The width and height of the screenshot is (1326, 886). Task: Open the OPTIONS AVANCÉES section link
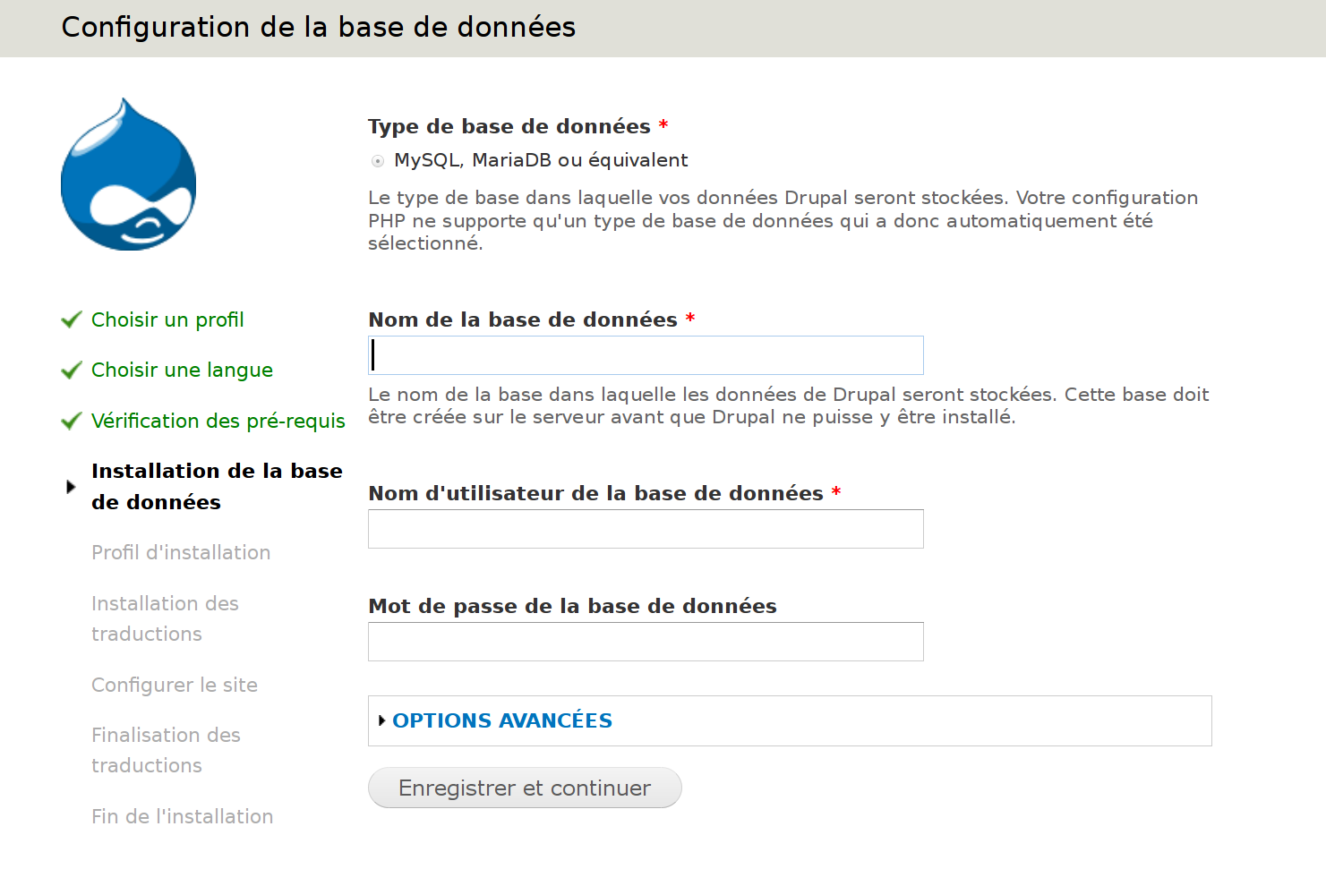tap(502, 720)
